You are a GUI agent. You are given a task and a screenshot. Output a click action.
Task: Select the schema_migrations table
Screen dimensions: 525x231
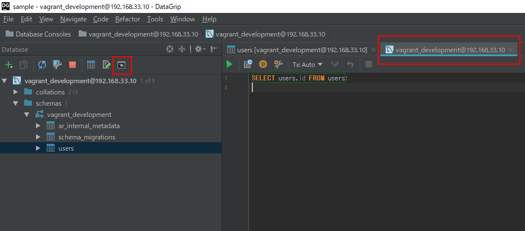pyautogui.click(x=87, y=137)
